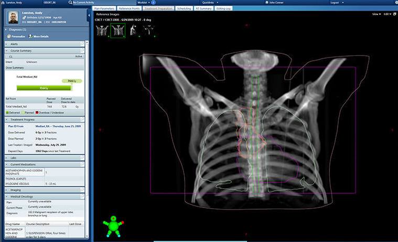Screen dimensions: 398x242
Task: Click the red Overdose / Underdose swatch
Action: coord(37,112)
